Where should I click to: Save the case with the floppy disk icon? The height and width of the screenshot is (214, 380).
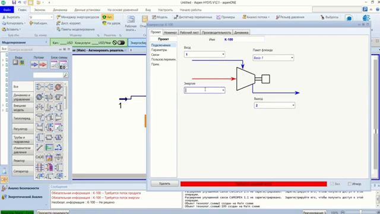14,2
